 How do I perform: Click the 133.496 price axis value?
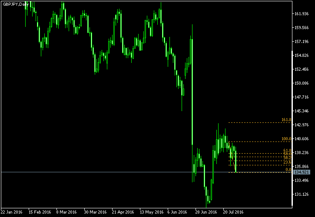pos(302,181)
